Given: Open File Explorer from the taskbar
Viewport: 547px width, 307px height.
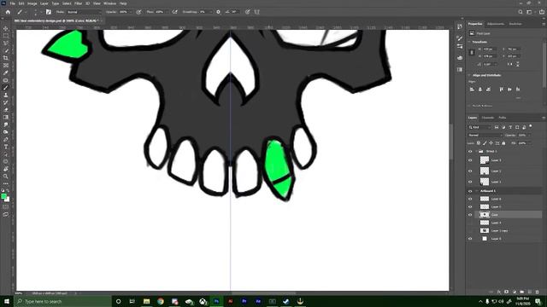Looking at the screenshot, I should click(x=146, y=301).
